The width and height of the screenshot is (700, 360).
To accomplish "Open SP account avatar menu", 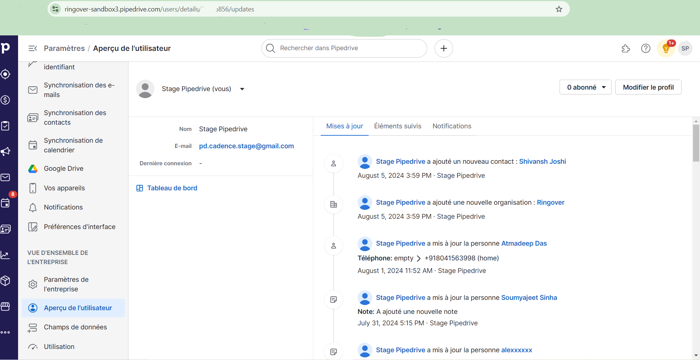I will tap(685, 48).
